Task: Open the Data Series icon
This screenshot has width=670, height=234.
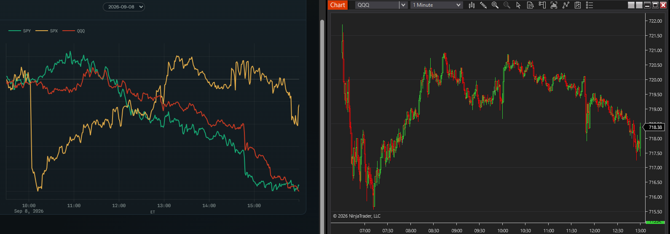Action: tap(554, 5)
